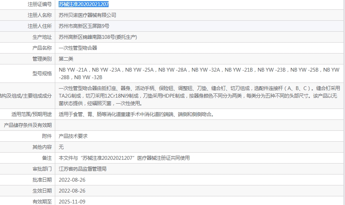The height and width of the screenshot is (205, 345).
Task: Click the 注册人名称 label
Action: coord(40,15)
